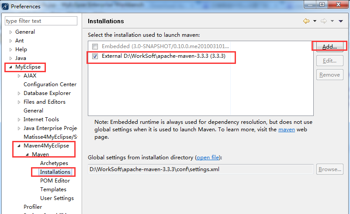Select General under MyEclipse
The width and height of the screenshot is (350, 214).
tap(34, 111)
